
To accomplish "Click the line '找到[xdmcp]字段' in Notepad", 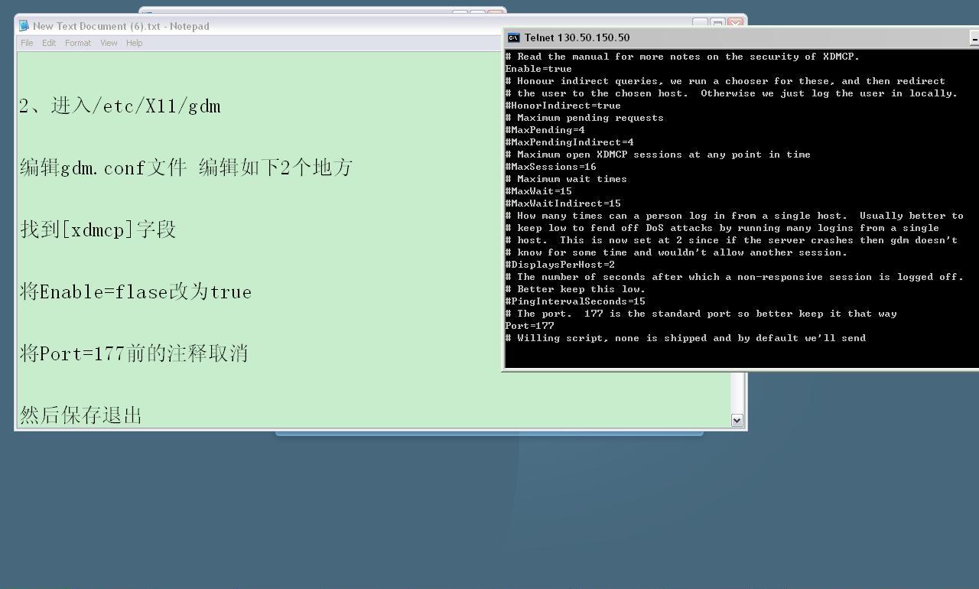I will click(98, 229).
